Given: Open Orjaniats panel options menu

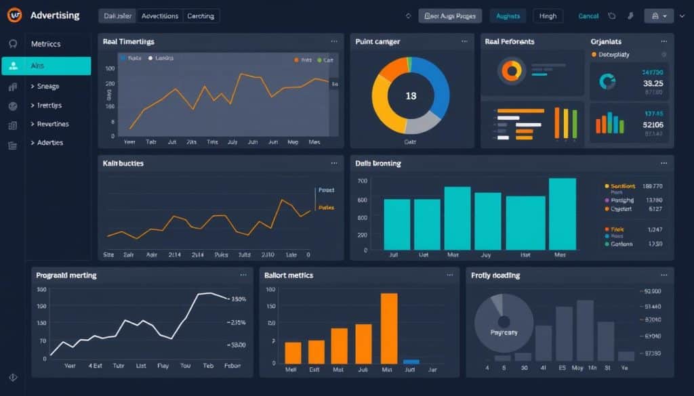Looking at the screenshot, I should pyautogui.click(x=664, y=41).
